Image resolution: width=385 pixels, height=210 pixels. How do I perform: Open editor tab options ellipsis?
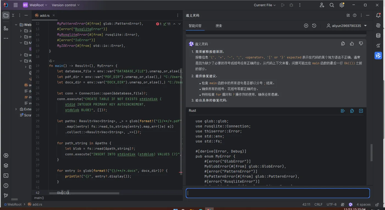pyautogui.click(x=178, y=15)
